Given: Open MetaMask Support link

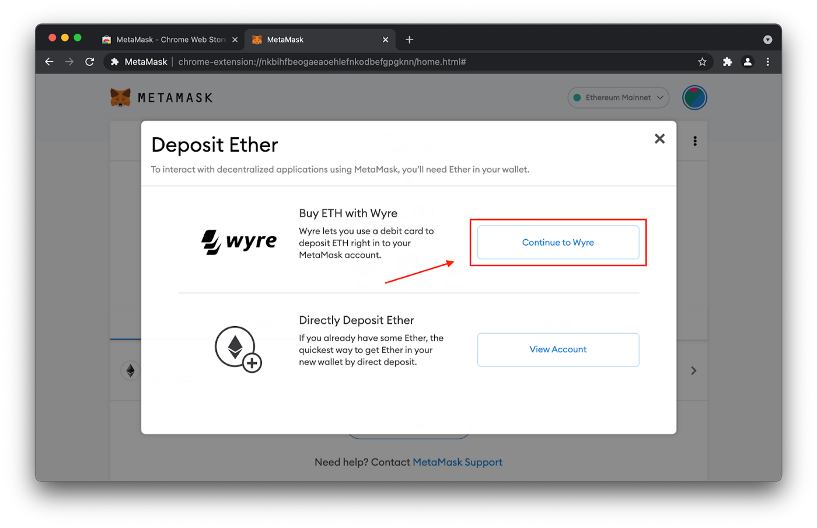Looking at the screenshot, I should click(458, 462).
